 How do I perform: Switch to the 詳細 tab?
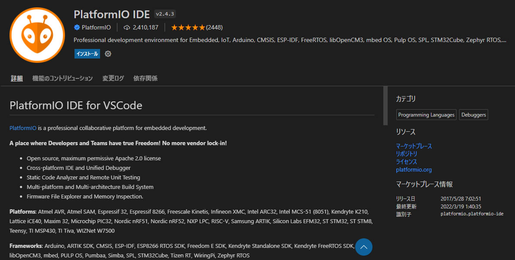point(17,78)
